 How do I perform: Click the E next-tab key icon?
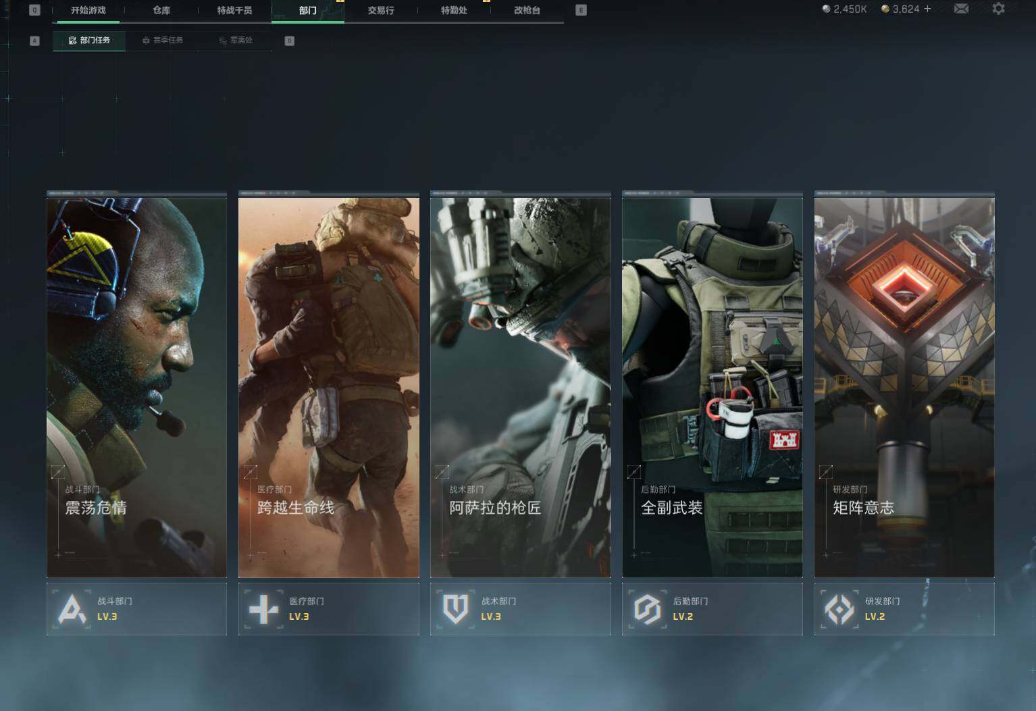tap(581, 10)
